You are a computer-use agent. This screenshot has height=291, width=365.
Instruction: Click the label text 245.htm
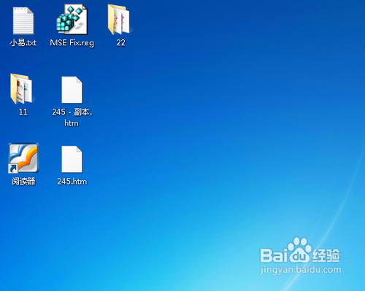72,182
